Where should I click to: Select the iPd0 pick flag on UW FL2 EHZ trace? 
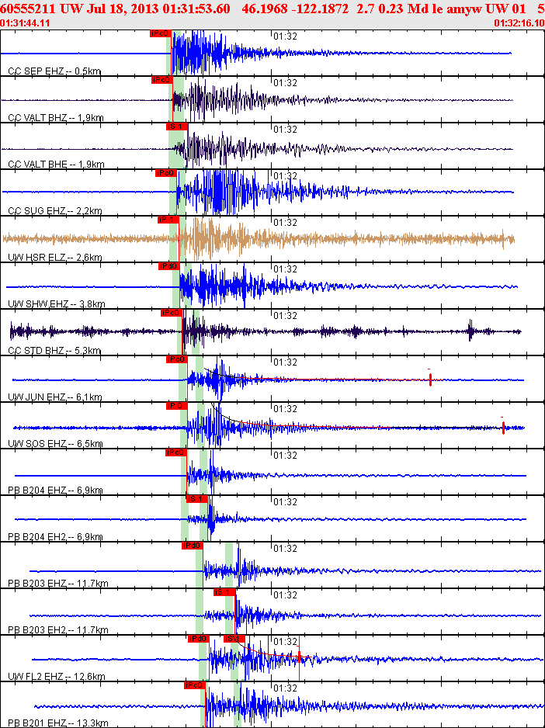199,640
